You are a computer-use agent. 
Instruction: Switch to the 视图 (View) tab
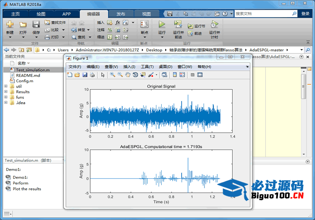point(146,14)
